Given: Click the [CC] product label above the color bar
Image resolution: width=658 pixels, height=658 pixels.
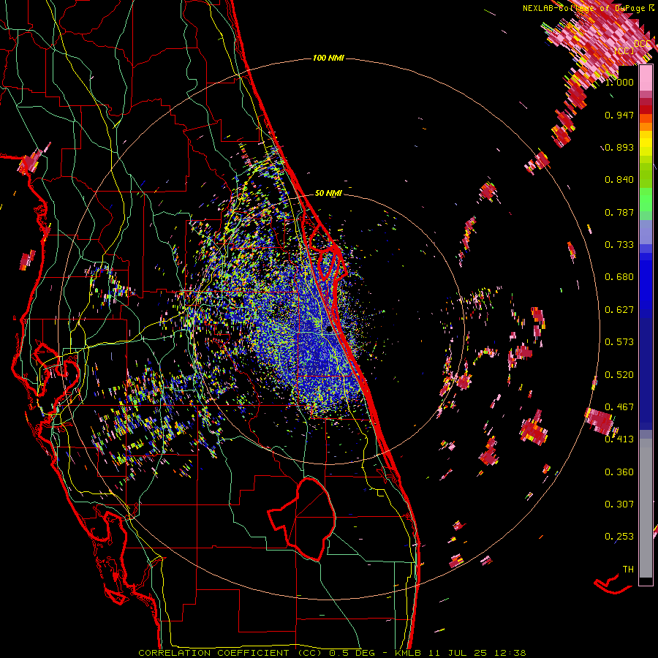Looking at the screenshot, I should 624,50.
